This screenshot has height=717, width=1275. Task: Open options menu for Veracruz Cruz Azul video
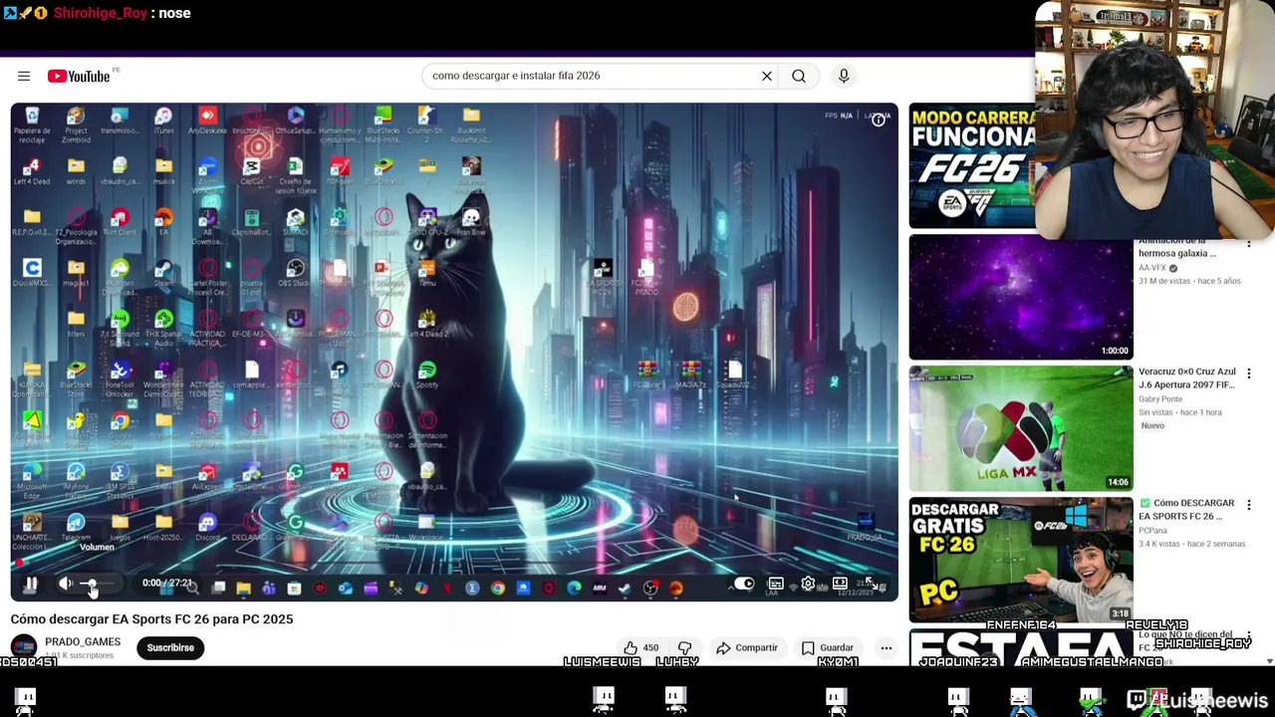pyautogui.click(x=1249, y=373)
